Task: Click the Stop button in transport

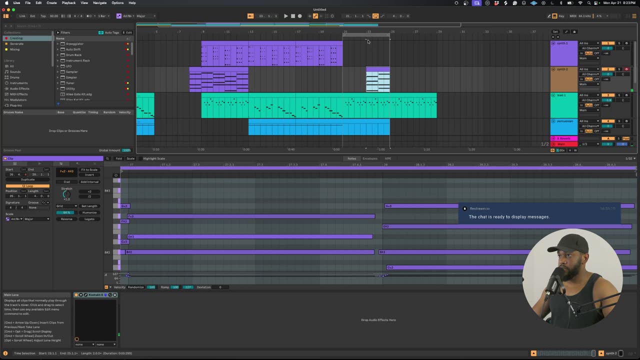Action: click(x=292, y=16)
